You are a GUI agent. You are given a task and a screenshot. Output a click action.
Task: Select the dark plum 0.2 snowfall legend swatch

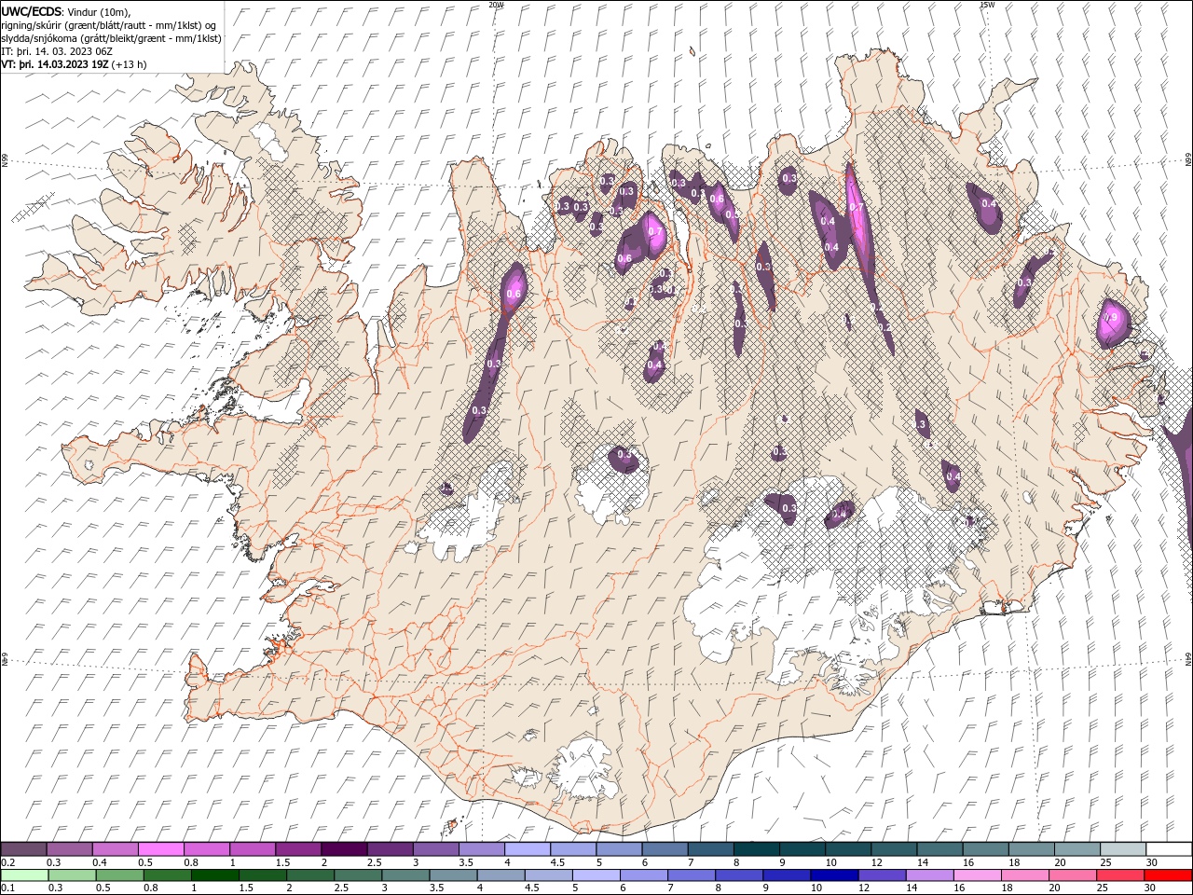pos(23,849)
